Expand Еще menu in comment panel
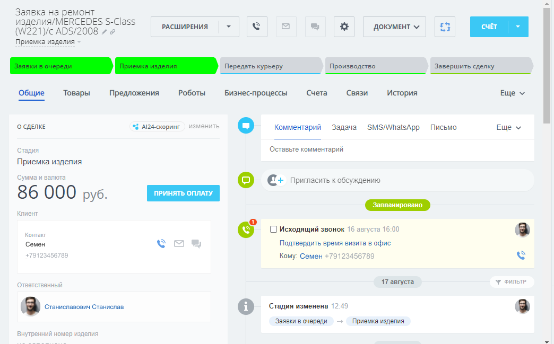Viewport: 554px width, 344px height. (x=509, y=128)
